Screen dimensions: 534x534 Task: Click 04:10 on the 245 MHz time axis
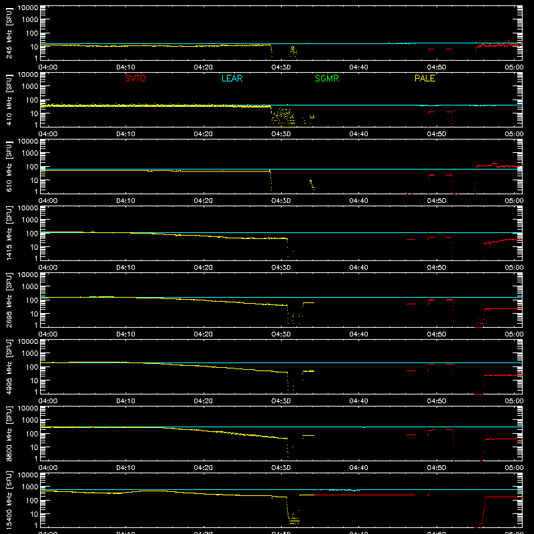[x=125, y=67]
